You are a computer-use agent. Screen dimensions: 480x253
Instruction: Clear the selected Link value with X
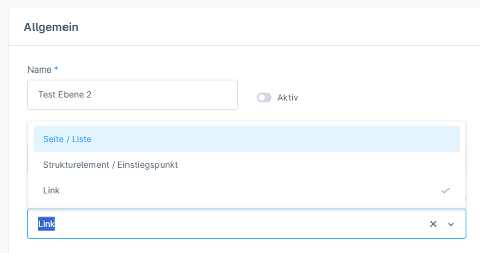(x=433, y=224)
